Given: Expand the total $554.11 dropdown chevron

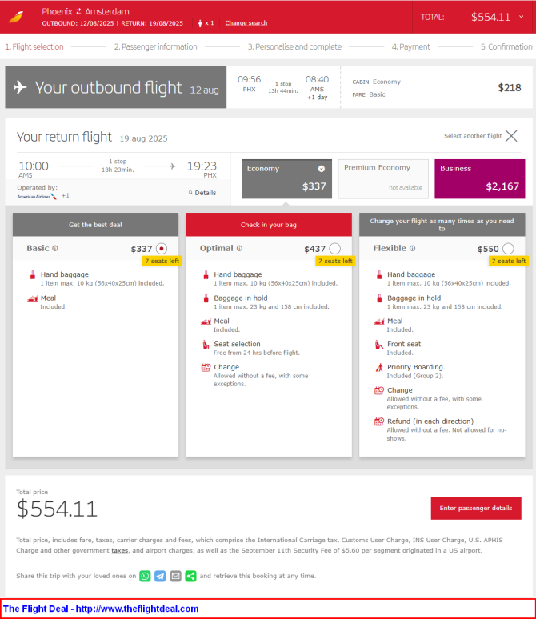Looking at the screenshot, I should click(x=522, y=17).
